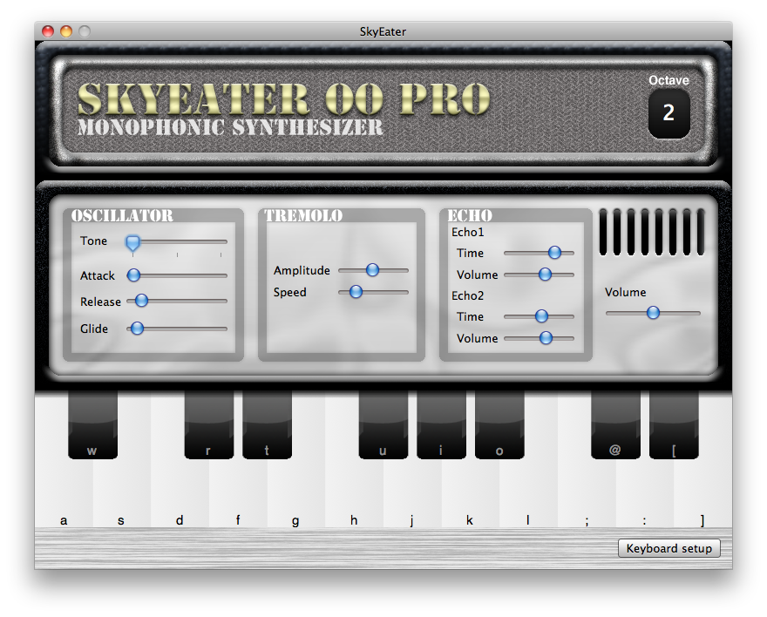Viewport: 767px width, 617px height.
Task: Play the white key labeled g
Action: (296, 494)
